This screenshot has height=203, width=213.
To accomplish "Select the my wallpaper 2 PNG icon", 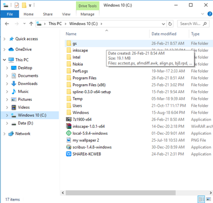I will tap(68, 140).
